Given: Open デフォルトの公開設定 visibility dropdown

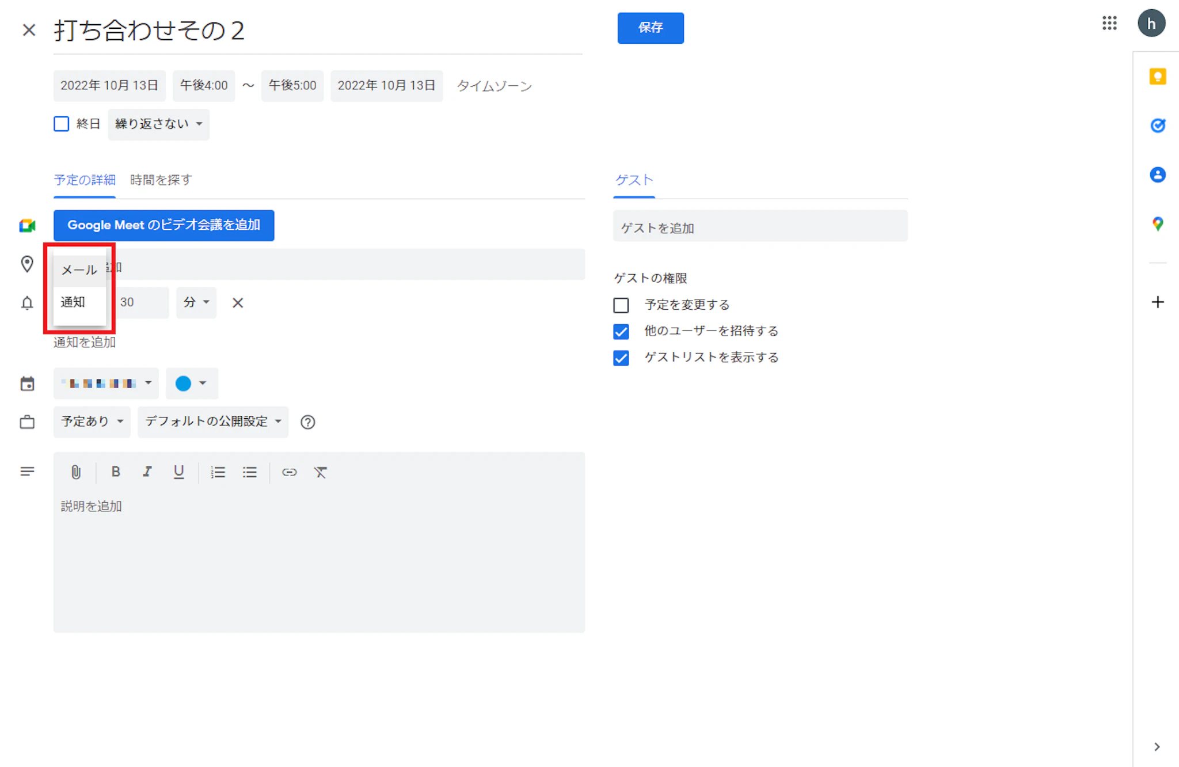Looking at the screenshot, I should pyautogui.click(x=212, y=422).
